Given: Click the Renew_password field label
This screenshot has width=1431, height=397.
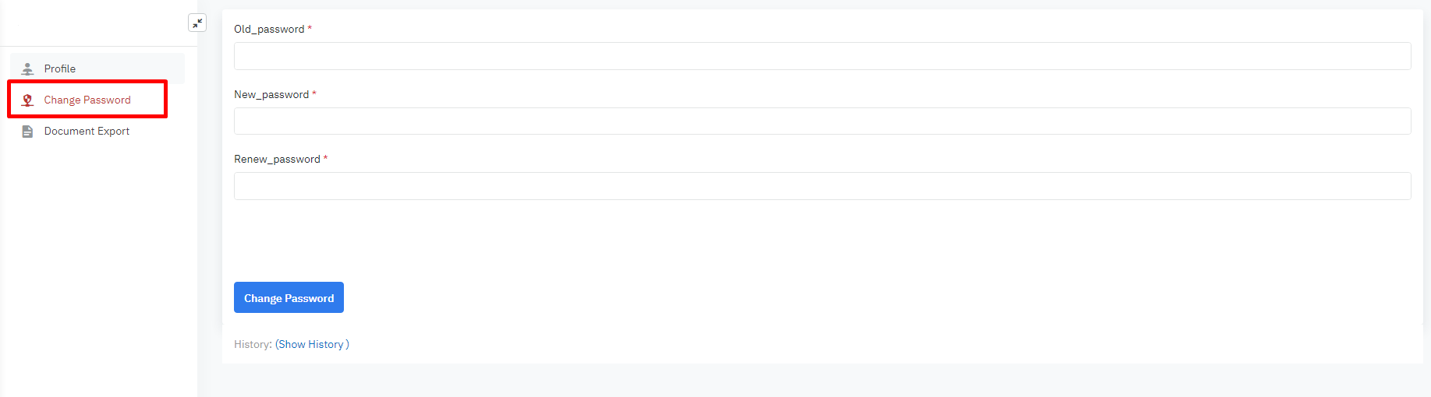Looking at the screenshot, I should point(277,159).
